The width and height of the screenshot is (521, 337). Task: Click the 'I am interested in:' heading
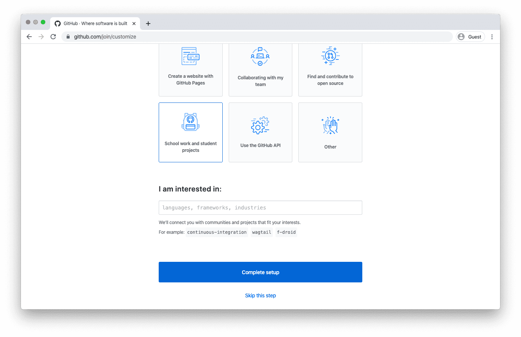[x=190, y=189]
